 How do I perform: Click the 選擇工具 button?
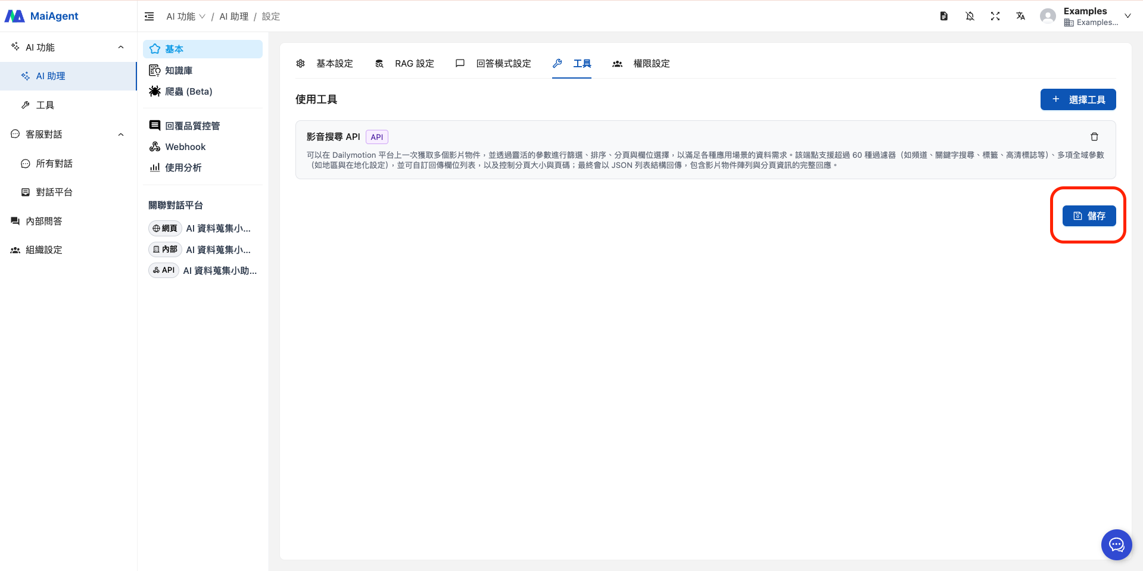pyautogui.click(x=1077, y=99)
